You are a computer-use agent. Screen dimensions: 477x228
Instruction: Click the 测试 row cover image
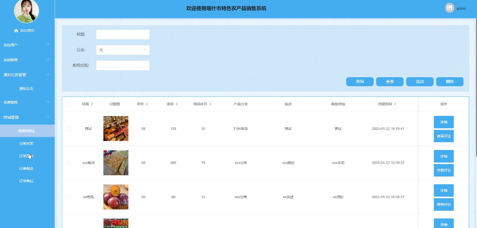coord(116,128)
